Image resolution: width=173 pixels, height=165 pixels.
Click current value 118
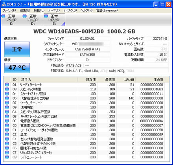93,89
